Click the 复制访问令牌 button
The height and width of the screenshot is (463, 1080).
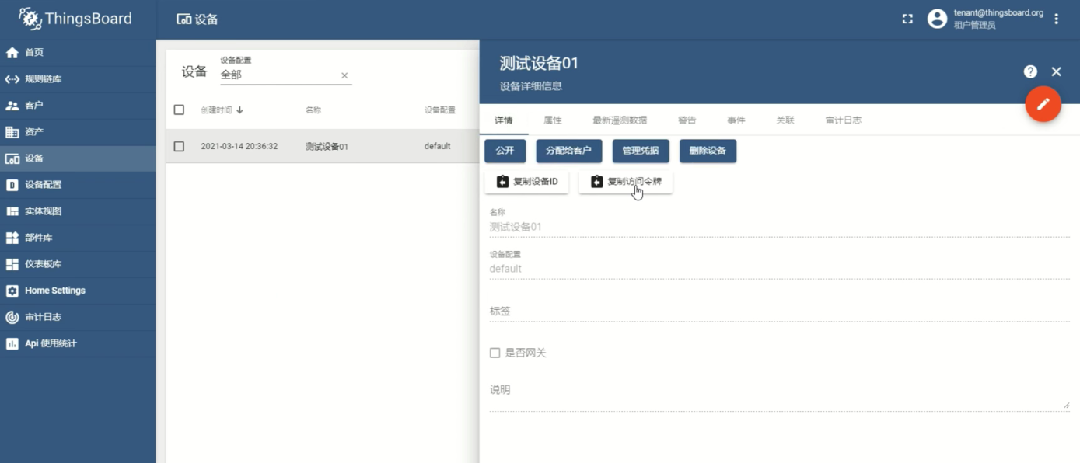(x=626, y=182)
